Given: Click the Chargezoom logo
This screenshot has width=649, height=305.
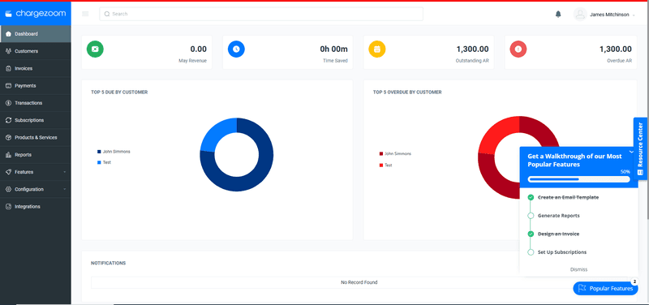Looking at the screenshot, I should (x=35, y=14).
